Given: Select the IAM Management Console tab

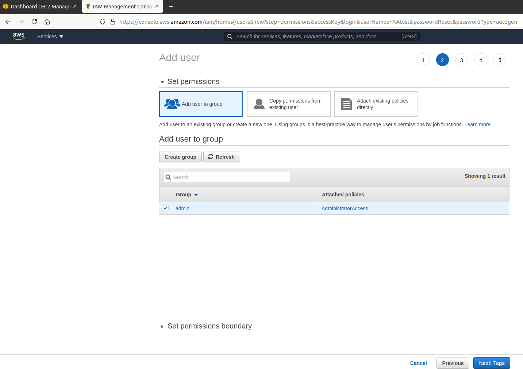Looking at the screenshot, I should [x=122, y=7].
